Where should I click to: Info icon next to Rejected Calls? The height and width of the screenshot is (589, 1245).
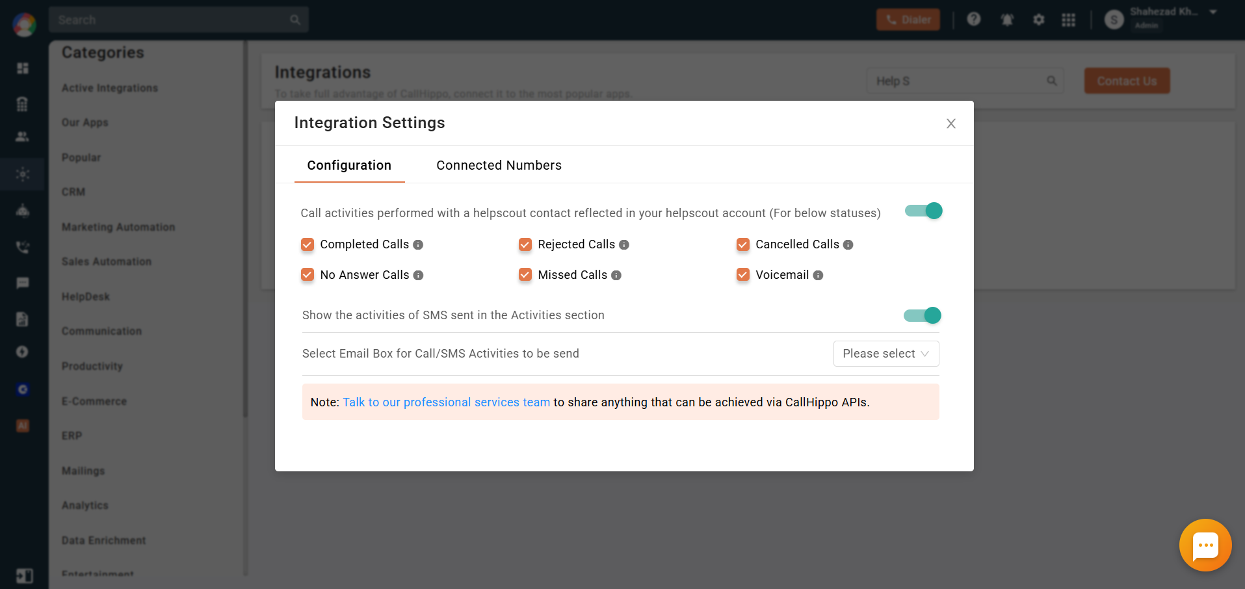coord(624,245)
